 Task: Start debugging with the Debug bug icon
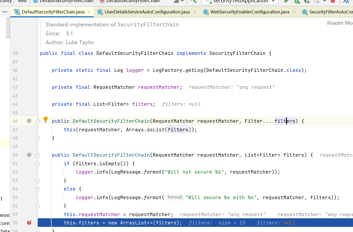[x=297, y=1]
